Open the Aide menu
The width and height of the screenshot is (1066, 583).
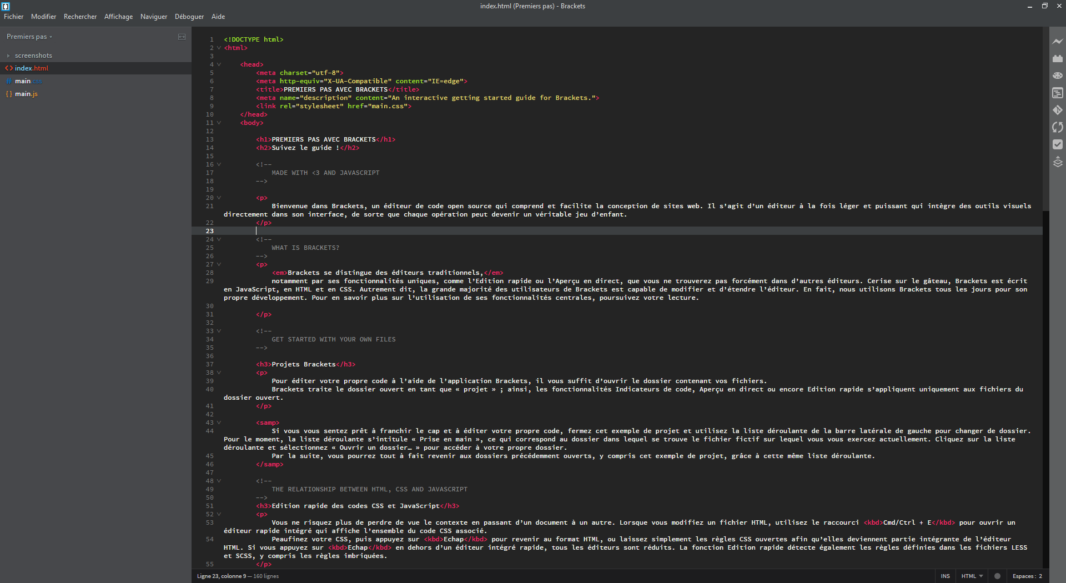pos(218,17)
